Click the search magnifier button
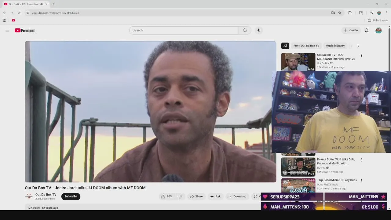Viewport: 391px width, 220px height. coord(245,30)
